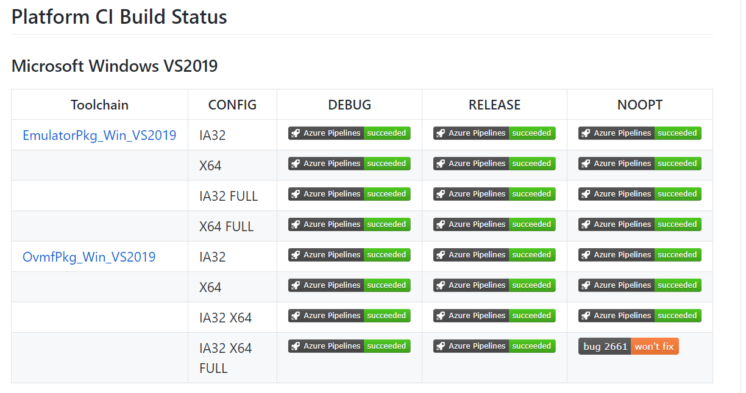Open OvmfPkg IA32 X64 NOOPT pipeline badge
This screenshot has width=746, height=393.
click(640, 316)
